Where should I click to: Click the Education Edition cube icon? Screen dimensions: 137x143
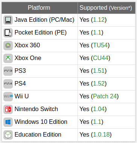(x=8, y=135)
